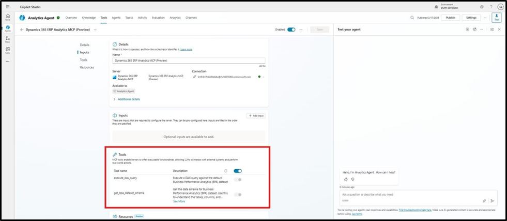The height and width of the screenshot is (221, 507).
Task: Click the Analytics Agent logo icon
Action: (22, 18)
